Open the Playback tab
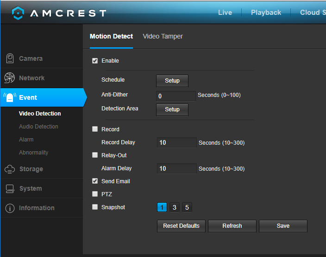Viewport: 326px width, 257px height. [x=266, y=13]
